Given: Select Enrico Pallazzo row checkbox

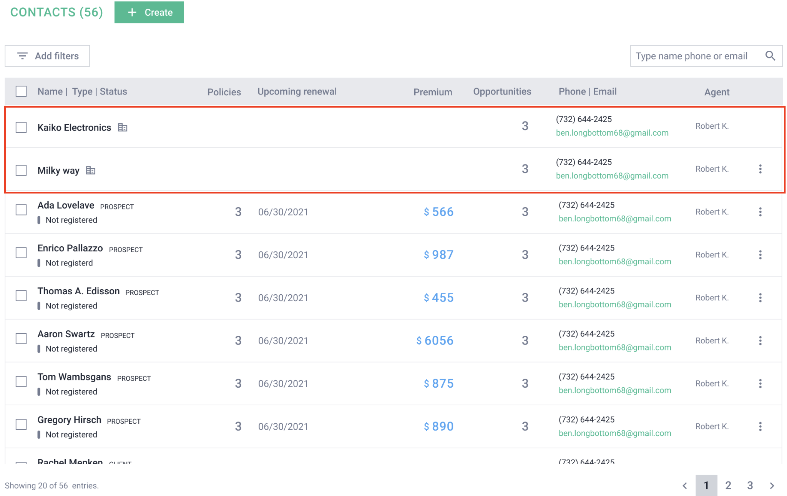Looking at the screenshot, I should [x=21, y=253].
